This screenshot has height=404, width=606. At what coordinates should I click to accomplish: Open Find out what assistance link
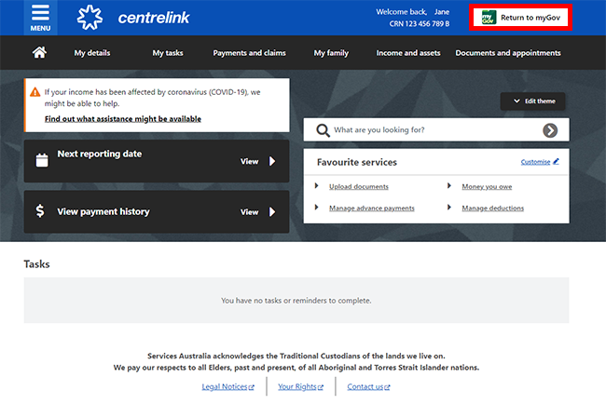[x=122, y=119]
